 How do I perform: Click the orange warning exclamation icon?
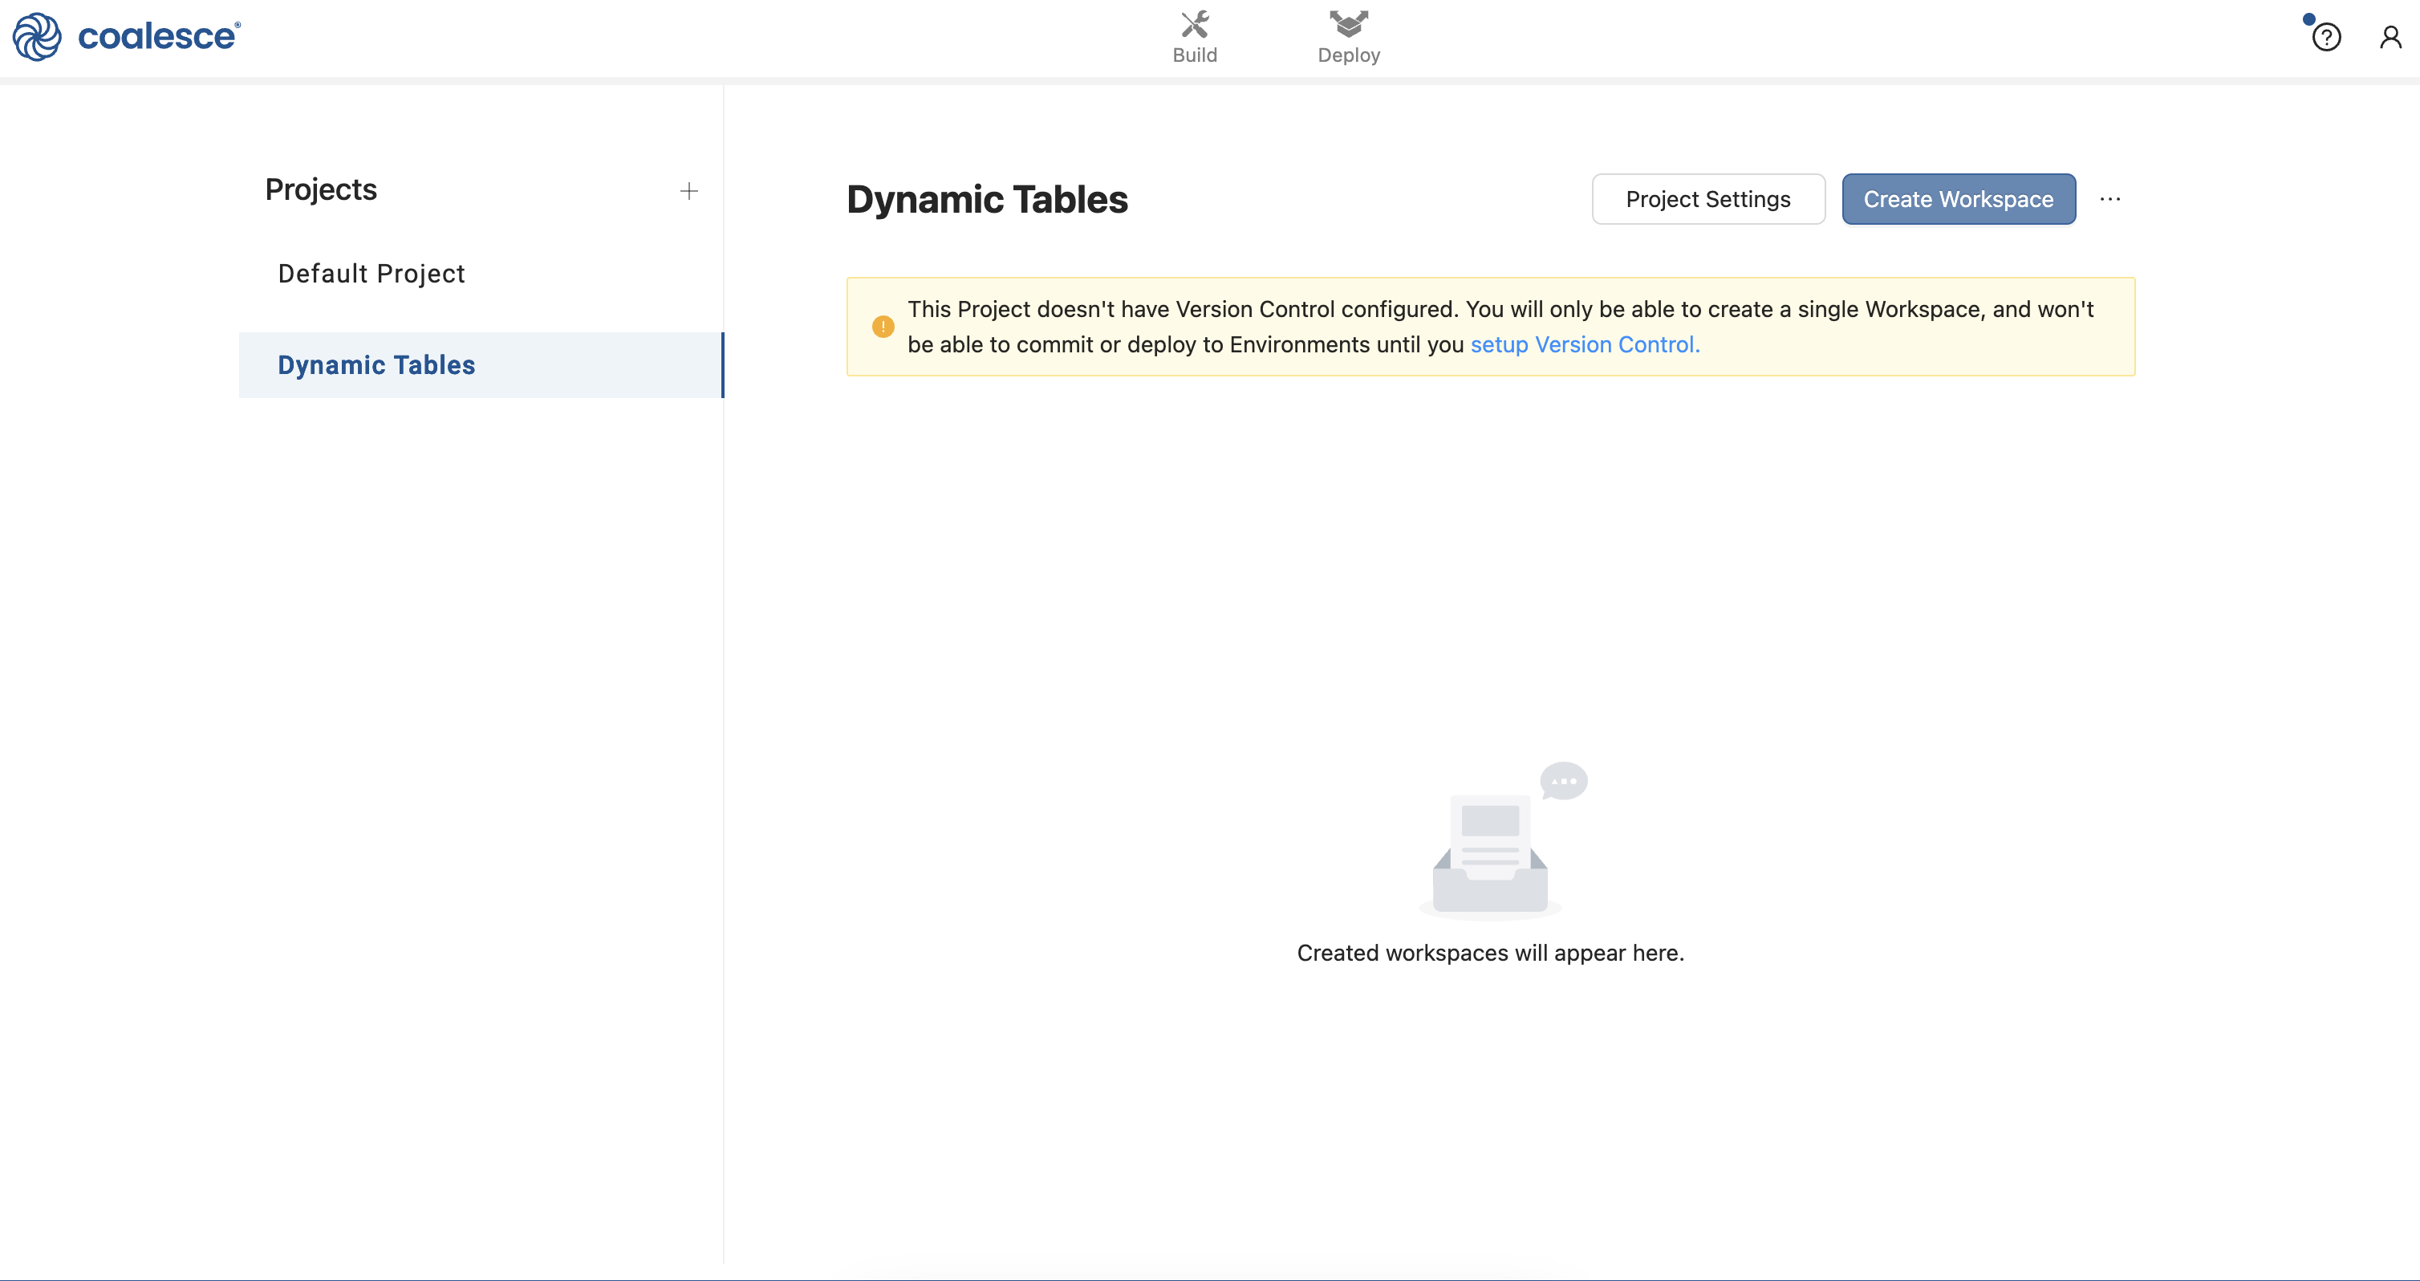(882, 326)
